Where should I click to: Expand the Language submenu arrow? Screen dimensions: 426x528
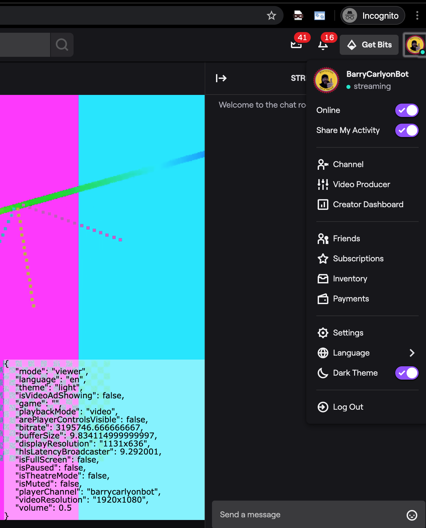(x=412, y=353)
